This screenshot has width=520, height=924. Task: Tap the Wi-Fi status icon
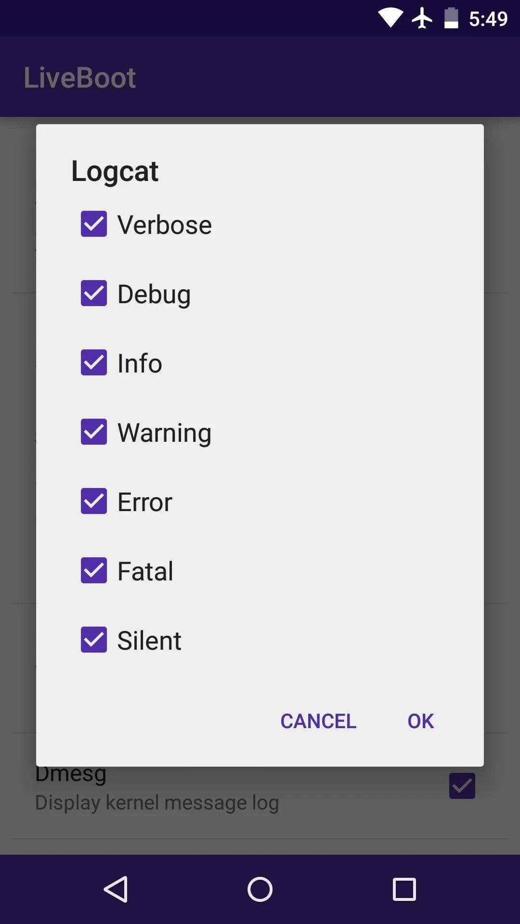pyautogui.click(x=390, y=18)
